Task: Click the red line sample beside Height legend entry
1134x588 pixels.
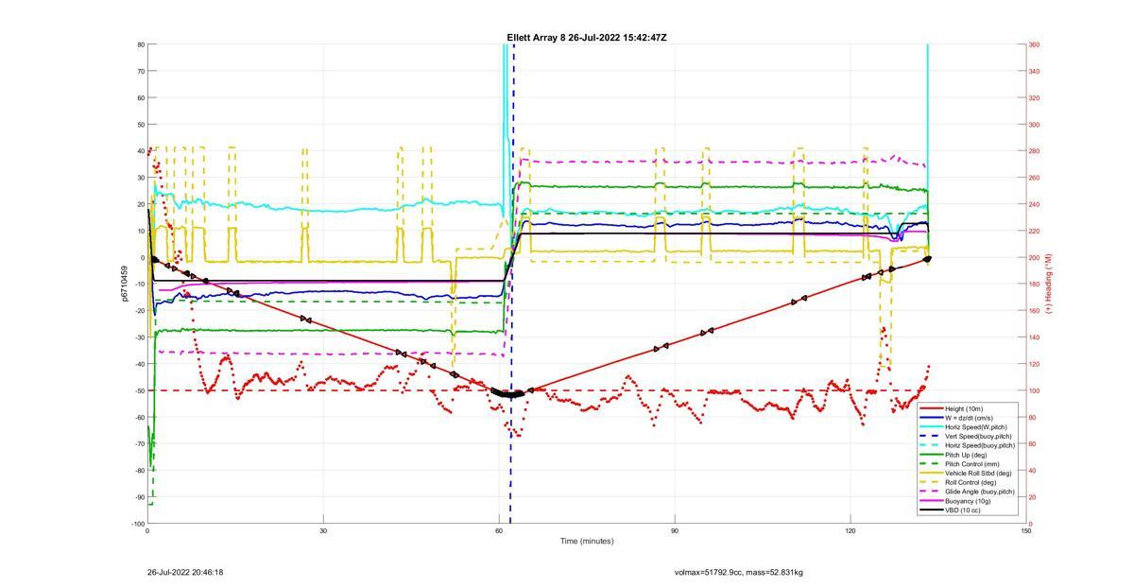Action: [931, 408]
